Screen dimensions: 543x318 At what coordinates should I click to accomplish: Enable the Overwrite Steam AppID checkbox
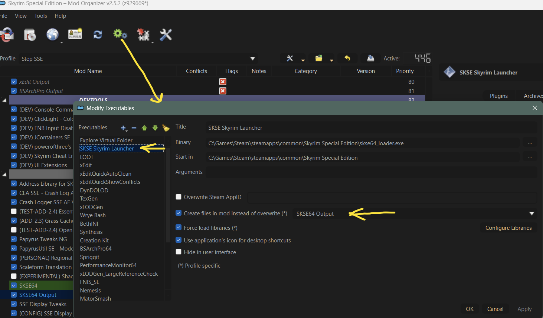tap(179, 197)
